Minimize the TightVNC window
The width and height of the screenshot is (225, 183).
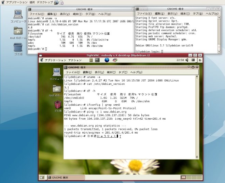click(x=190, y=55)
